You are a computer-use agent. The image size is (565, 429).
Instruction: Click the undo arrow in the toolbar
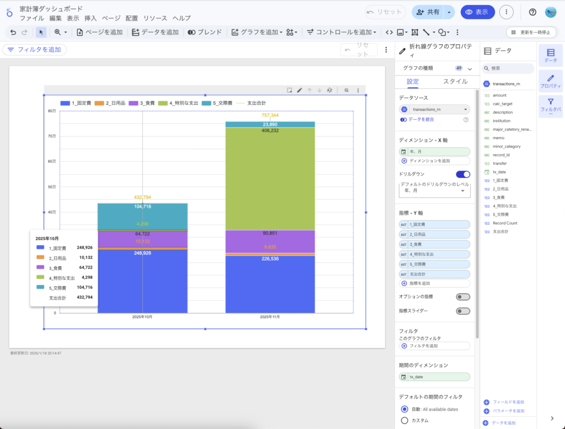[13, 32]
